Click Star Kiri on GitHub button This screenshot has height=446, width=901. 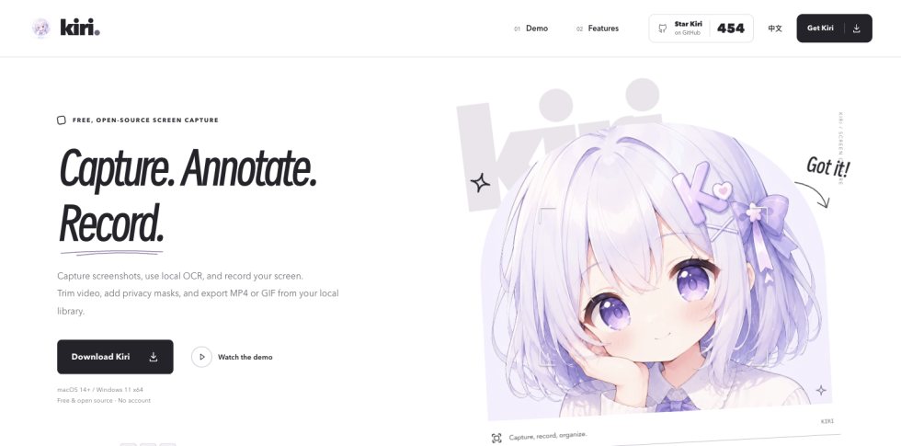701,29
